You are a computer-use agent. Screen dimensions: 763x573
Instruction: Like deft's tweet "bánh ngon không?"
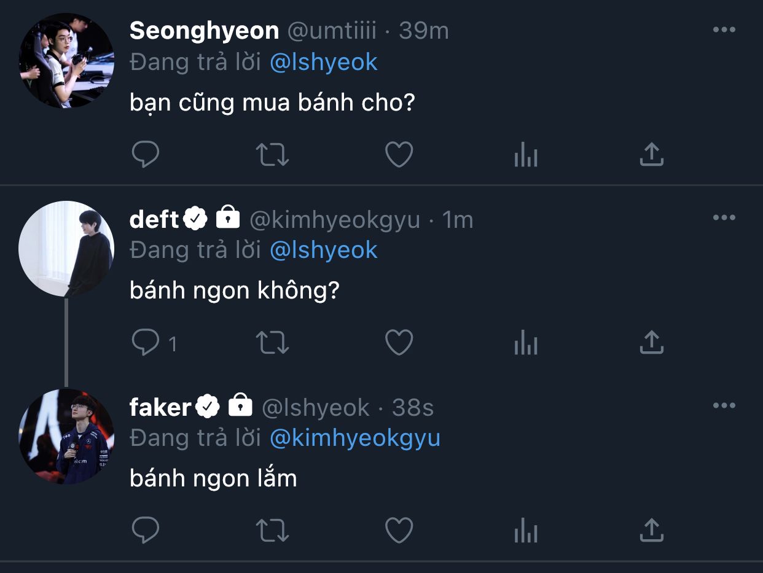(x=399, y=343)
